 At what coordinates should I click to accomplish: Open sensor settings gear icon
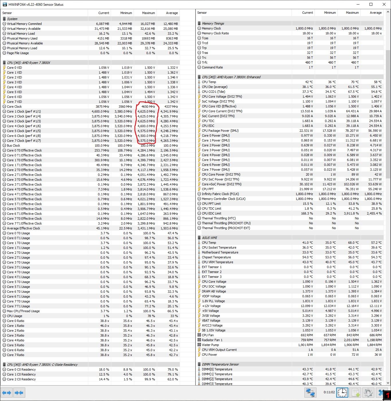pyautogui.click(x=368, y=392)
